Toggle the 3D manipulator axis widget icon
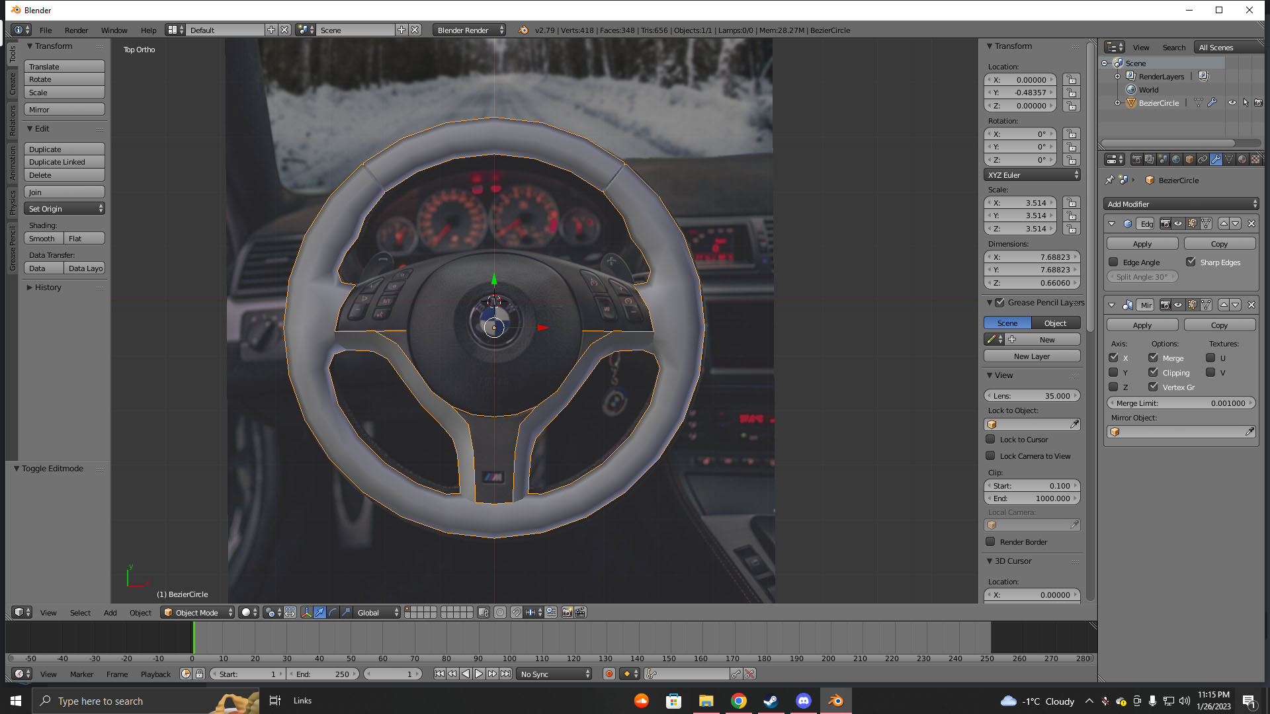 click(x=306, y=613)
